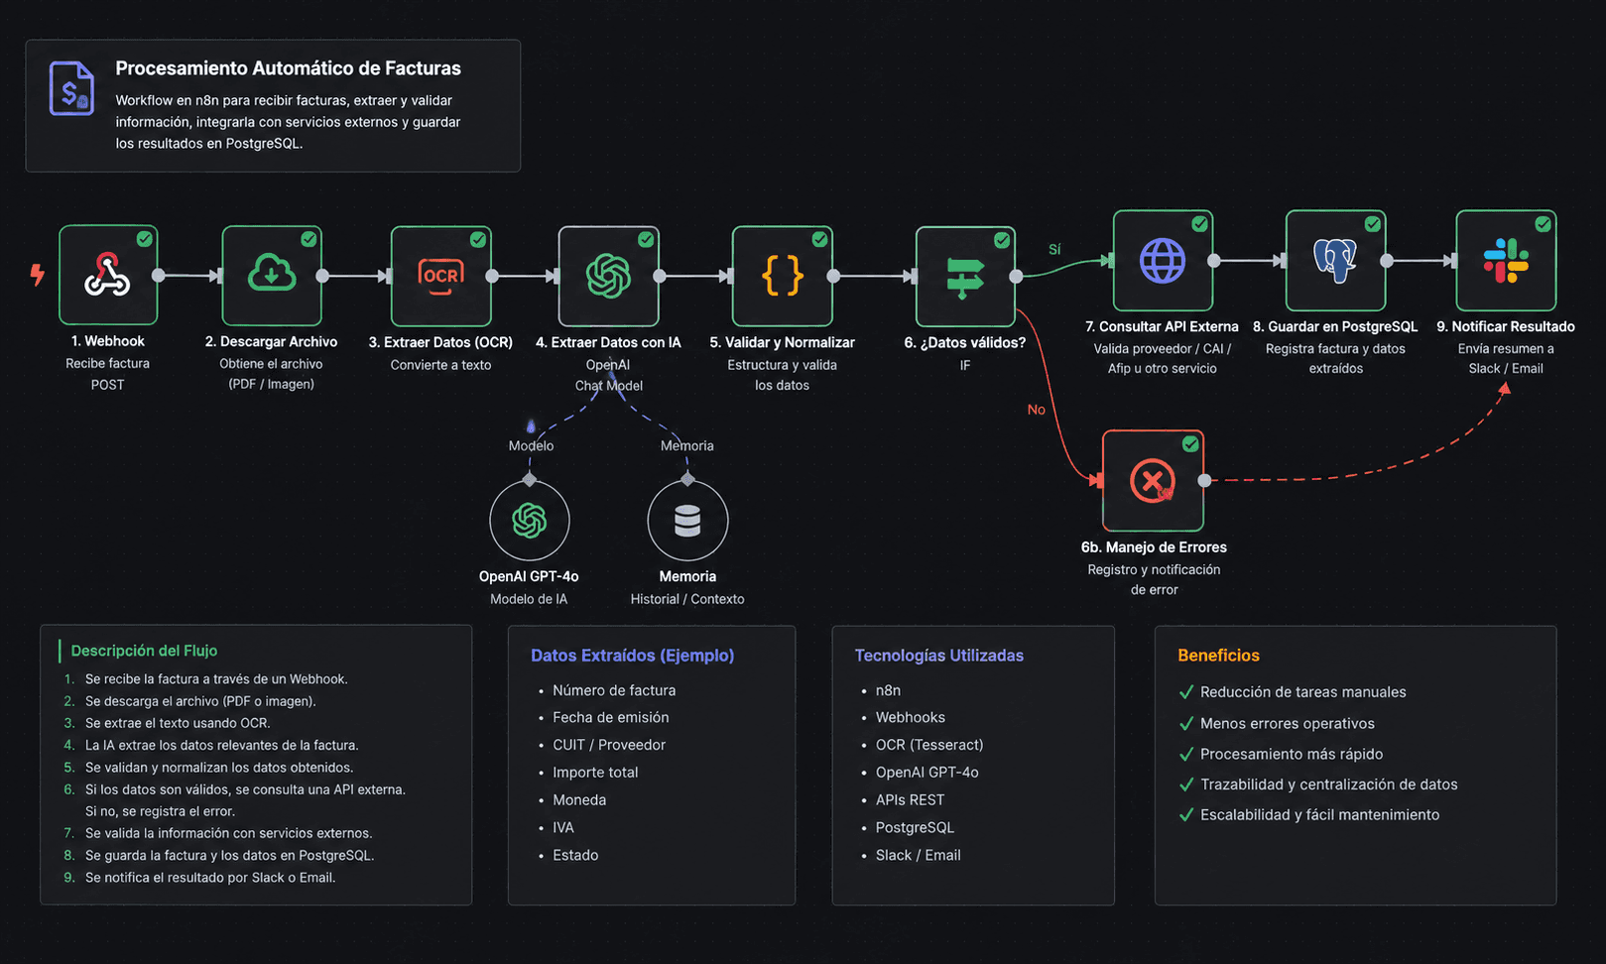
Task: Open the Descargar Archivo cloud node
Action: 272,275
